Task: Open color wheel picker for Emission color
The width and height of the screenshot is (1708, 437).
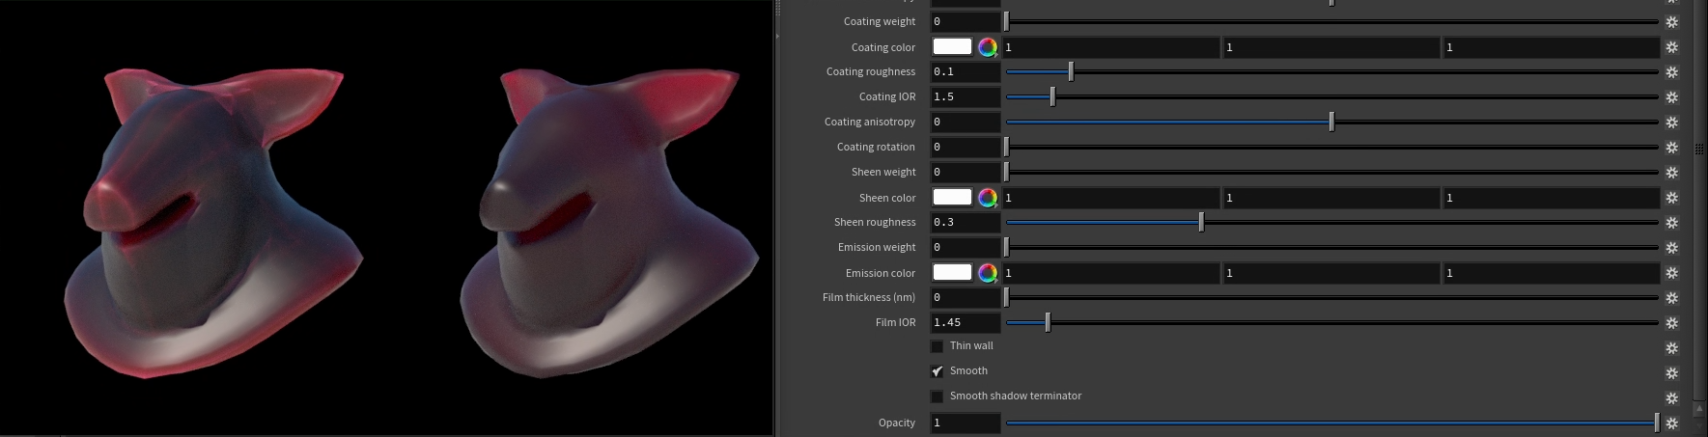Action: pyautogui.click(x=988, y=273)
